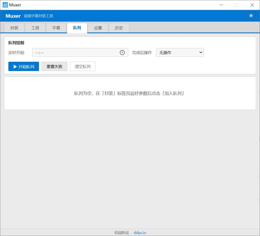Click the Muxer title in blue header

13,16
